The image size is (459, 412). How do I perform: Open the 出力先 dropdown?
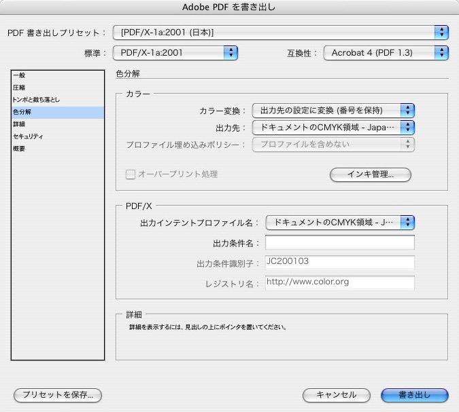pyautogui.click(x=333, y=128)
